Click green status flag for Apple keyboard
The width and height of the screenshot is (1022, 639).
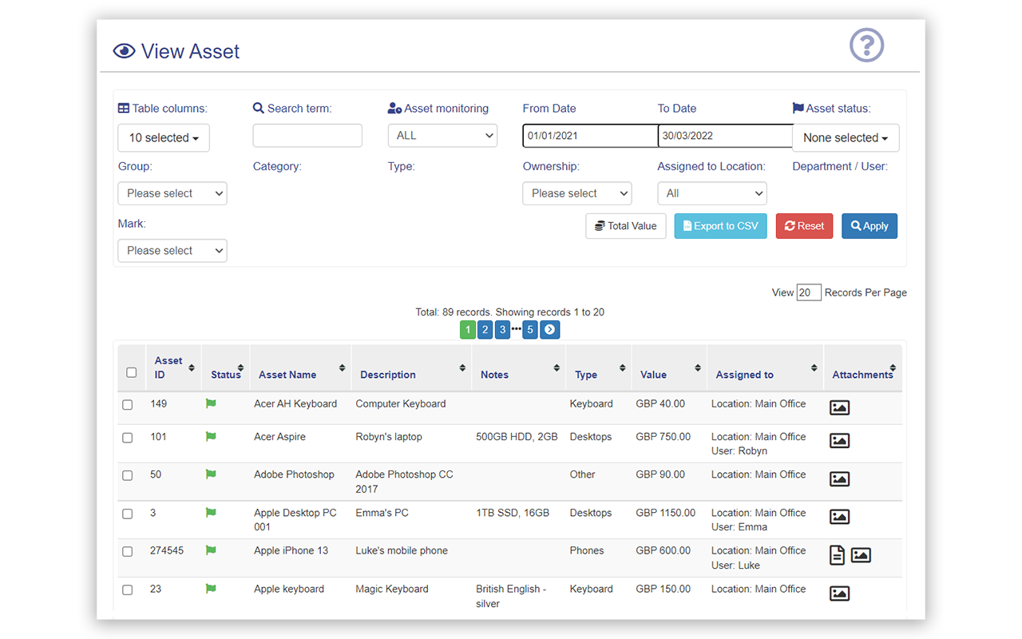211,589
